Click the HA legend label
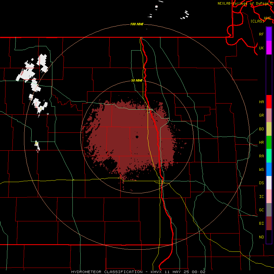The image size is (274, 274). tap(261, 102)
